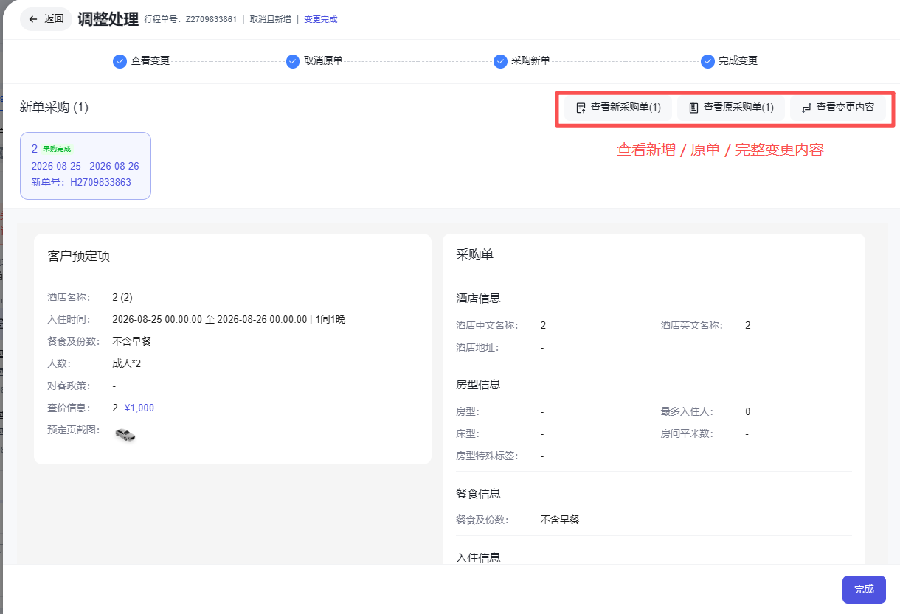Image resolution: width=900 pixels, height=614 pixels.
Task: Click the 酒店地址 label
Action: tap(477, 348)
